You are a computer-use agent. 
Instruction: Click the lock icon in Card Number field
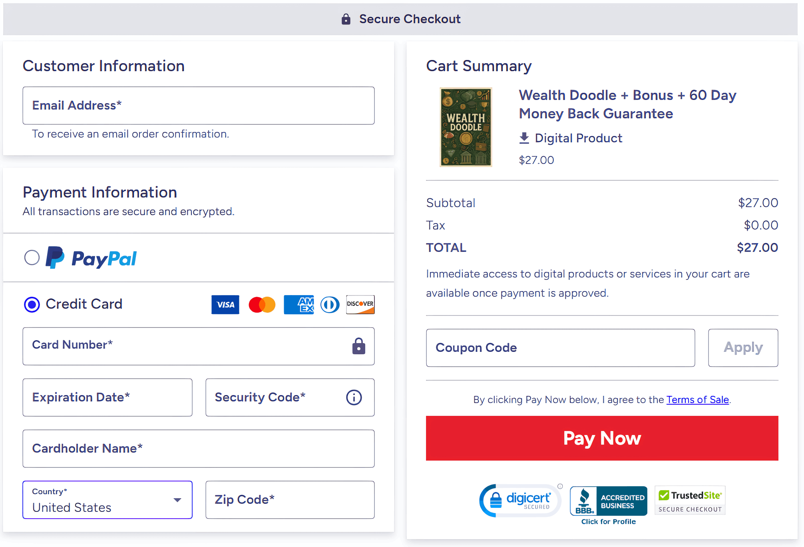pos(359,346)
